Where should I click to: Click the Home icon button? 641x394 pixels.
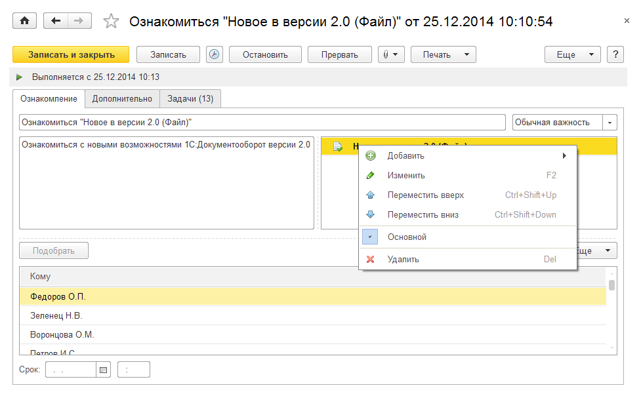(25, 21)
